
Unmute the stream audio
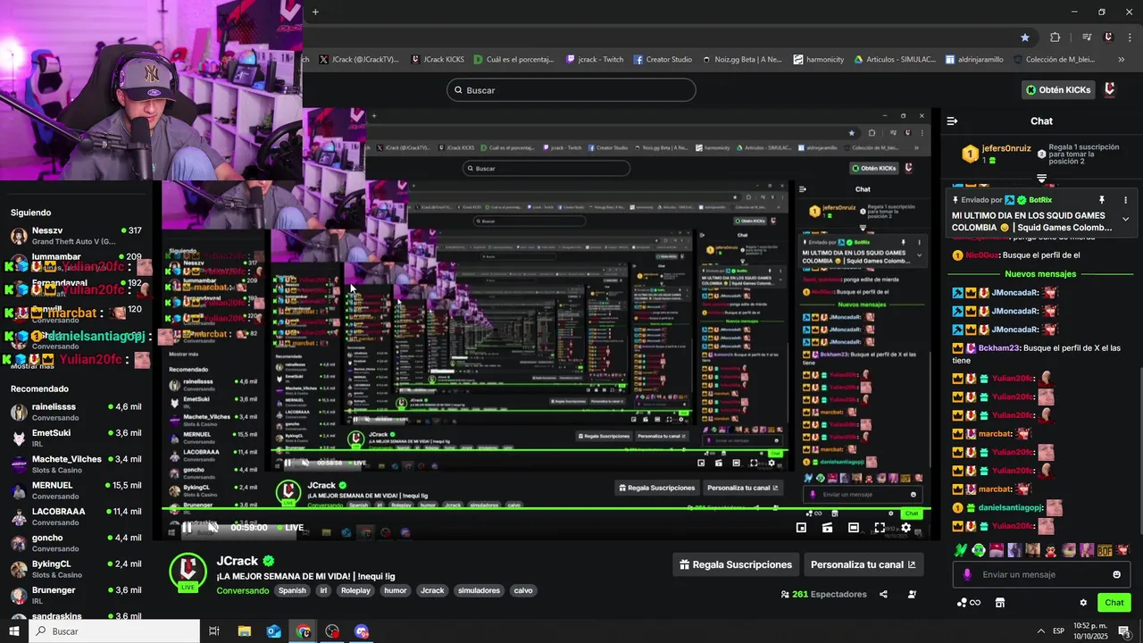[213, 528]
